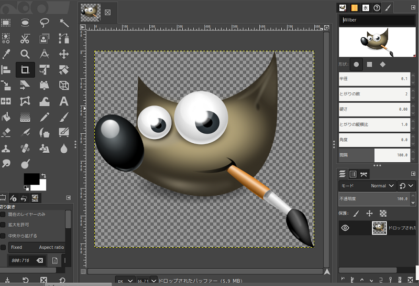Open the zoom percentage dropdown
The width and height of the screenshot is (419, 286).
click(x=153, y=281)
